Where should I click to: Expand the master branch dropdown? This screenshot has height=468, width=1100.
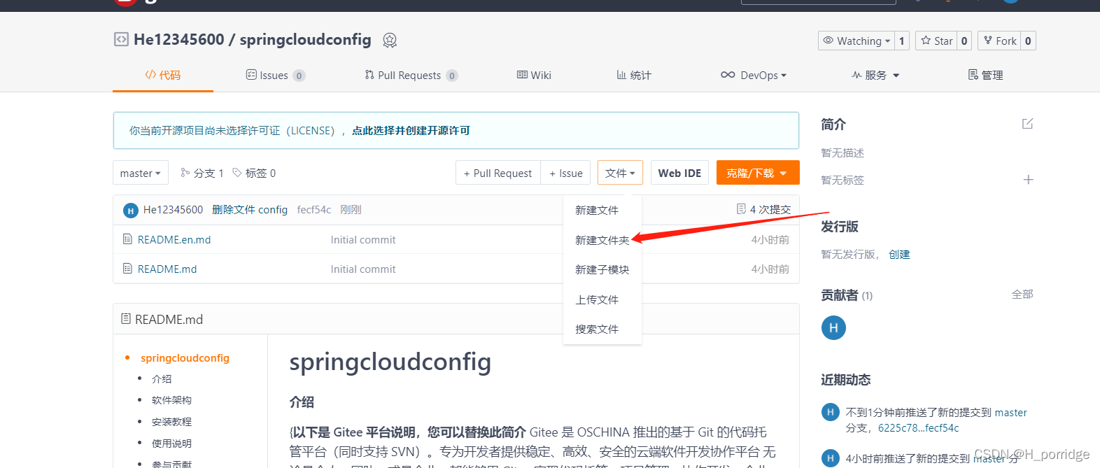tap(141, 173)
